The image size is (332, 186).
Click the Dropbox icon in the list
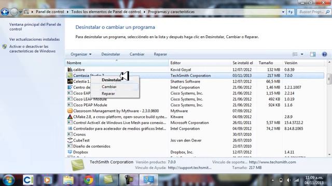coord(70,152)
